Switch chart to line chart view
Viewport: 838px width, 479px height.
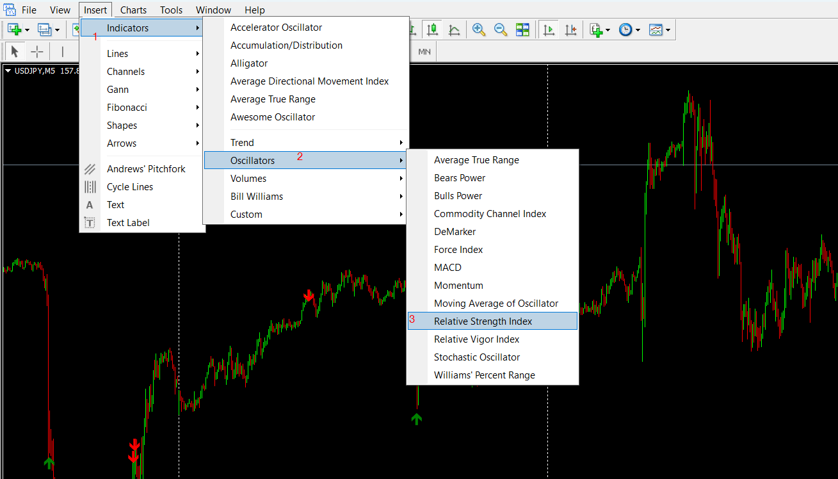[x=454, y=29]
